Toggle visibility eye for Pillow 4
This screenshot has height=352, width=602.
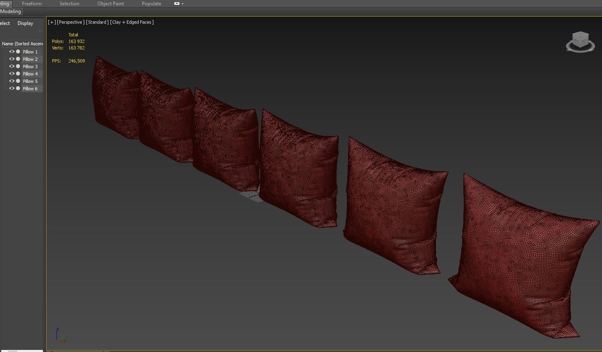tap(11, 74)
